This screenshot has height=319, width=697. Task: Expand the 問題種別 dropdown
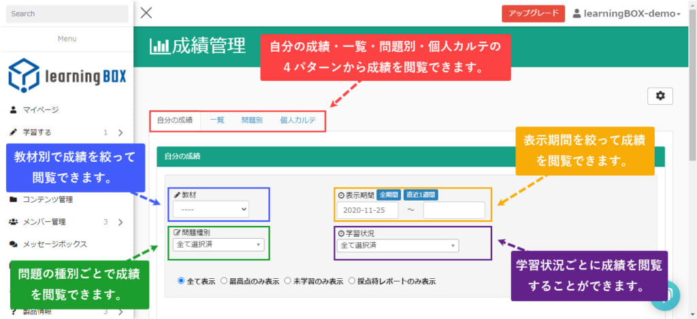[x=218, y=245]
